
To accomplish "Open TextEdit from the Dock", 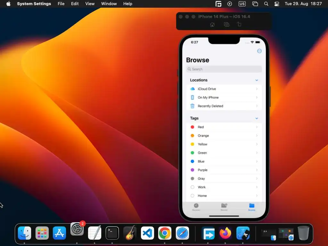I will click(x=94, y=233).
